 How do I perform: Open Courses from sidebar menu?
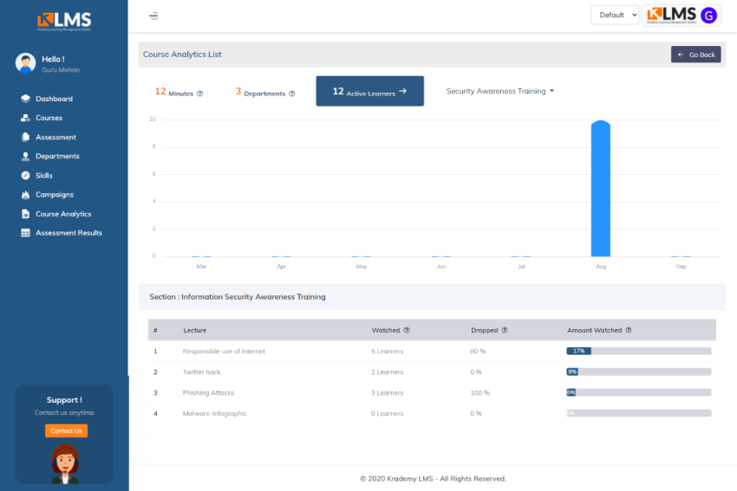tap(49, 118)
